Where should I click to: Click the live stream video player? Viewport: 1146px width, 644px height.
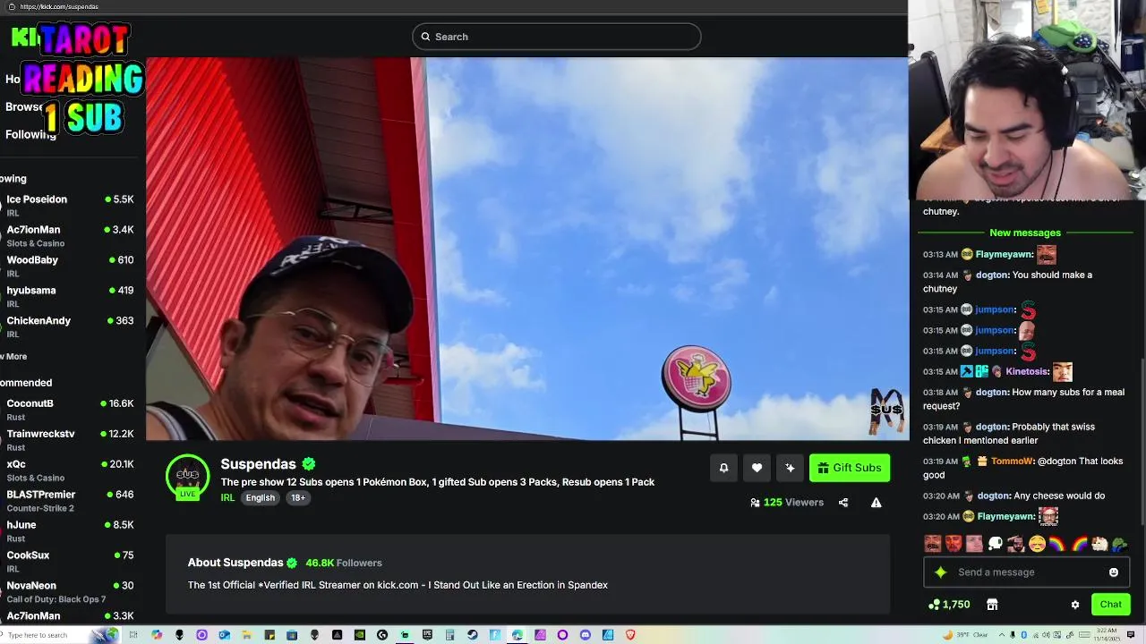[x=527, y=249]
